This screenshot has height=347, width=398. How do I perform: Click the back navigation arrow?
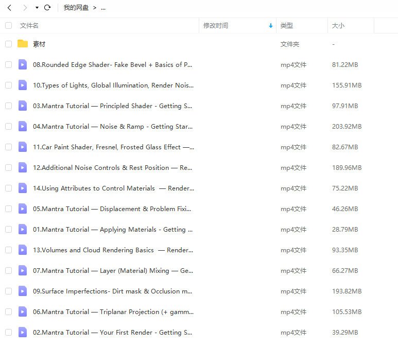point(9,8)
